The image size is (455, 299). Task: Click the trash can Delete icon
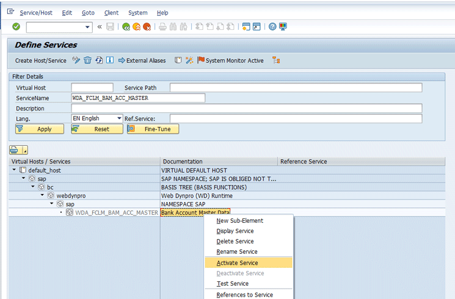point(87,60)
